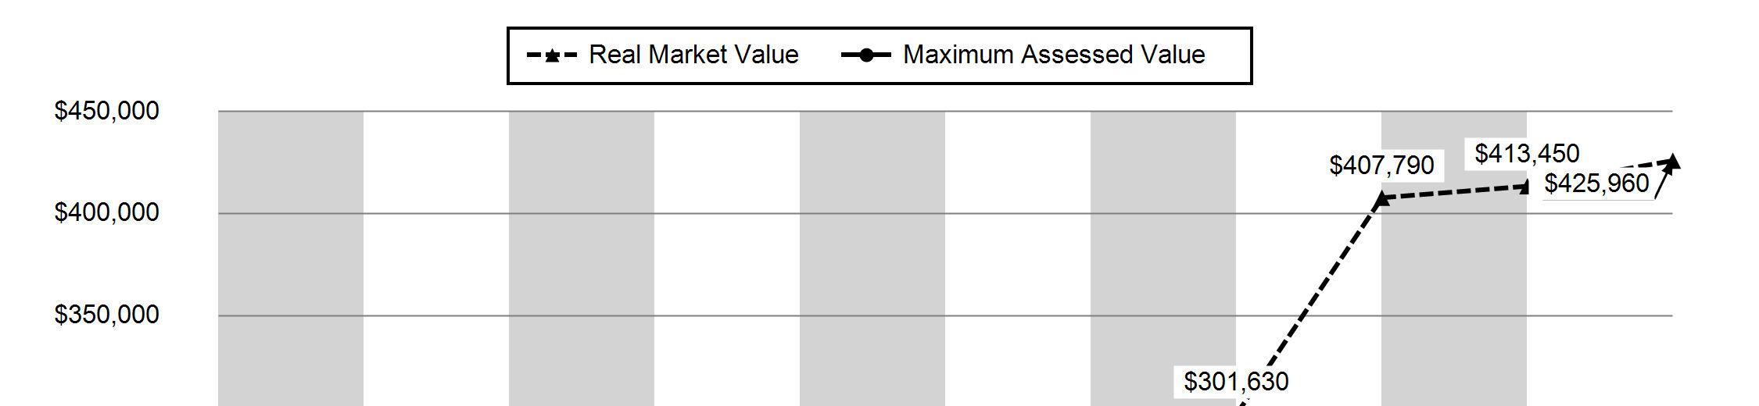
Task: Select the $413,450 triangle data point
Action: tap(1526, 187)
